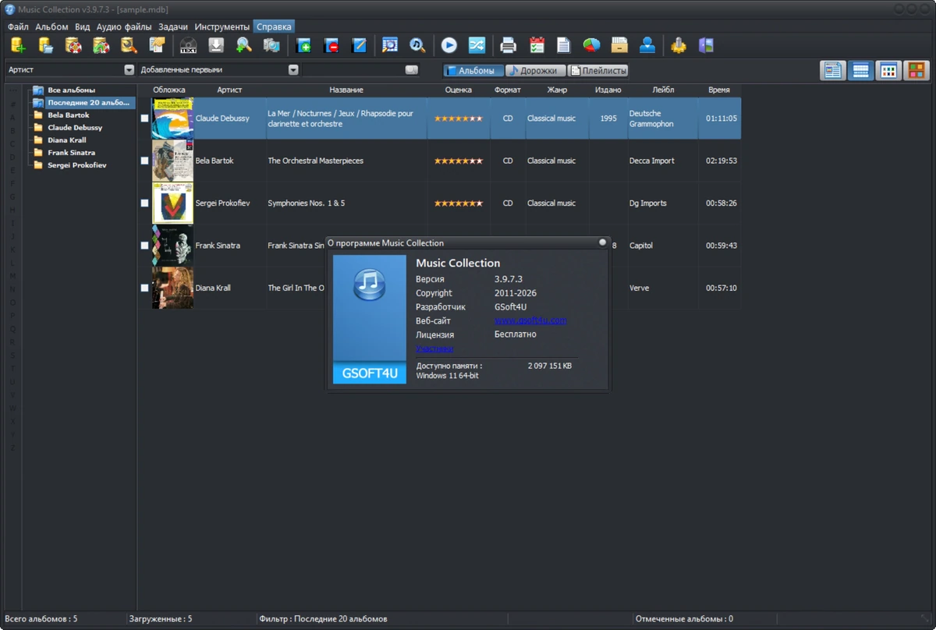This screenshot has height=630, width=936.
Task: Open the Задачи menu
Action: pyautogui.click(x=173, y=27)
